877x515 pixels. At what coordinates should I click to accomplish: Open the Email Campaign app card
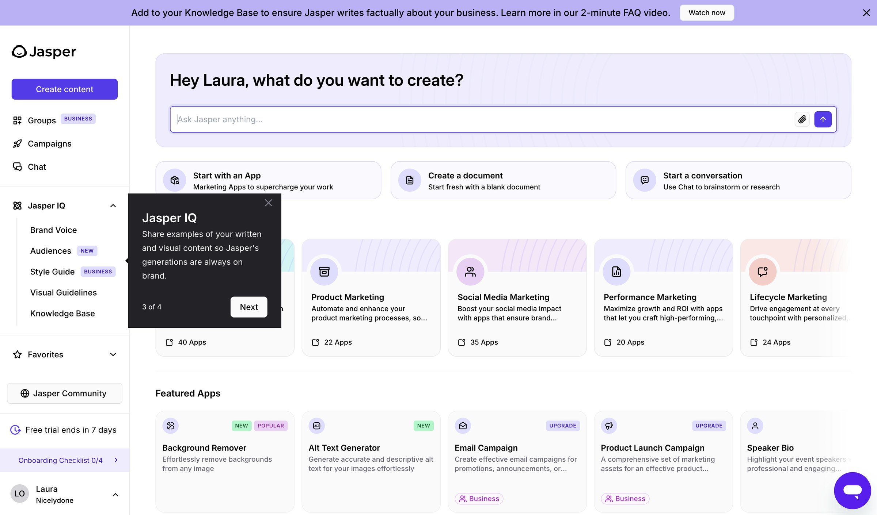tap(517, 462)
